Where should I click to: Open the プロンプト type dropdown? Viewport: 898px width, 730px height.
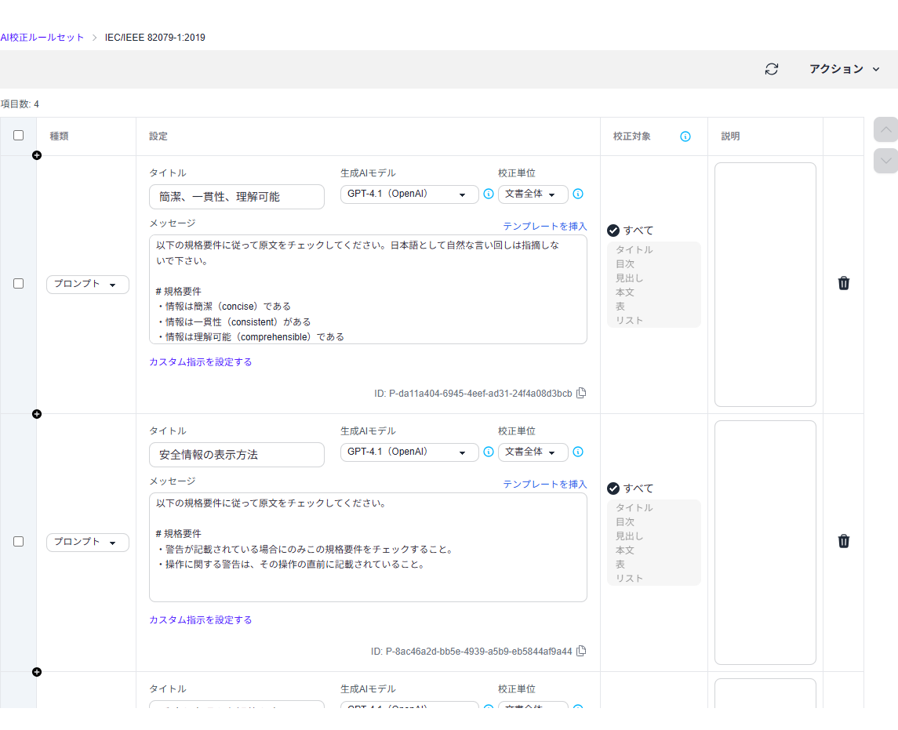[x=87, y=284]
